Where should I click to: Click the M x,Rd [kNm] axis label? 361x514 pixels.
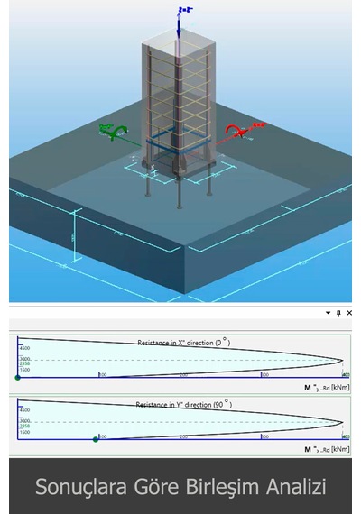click(327, 449)
